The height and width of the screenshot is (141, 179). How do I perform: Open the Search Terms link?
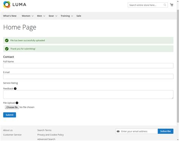click(x=44, y=130)
